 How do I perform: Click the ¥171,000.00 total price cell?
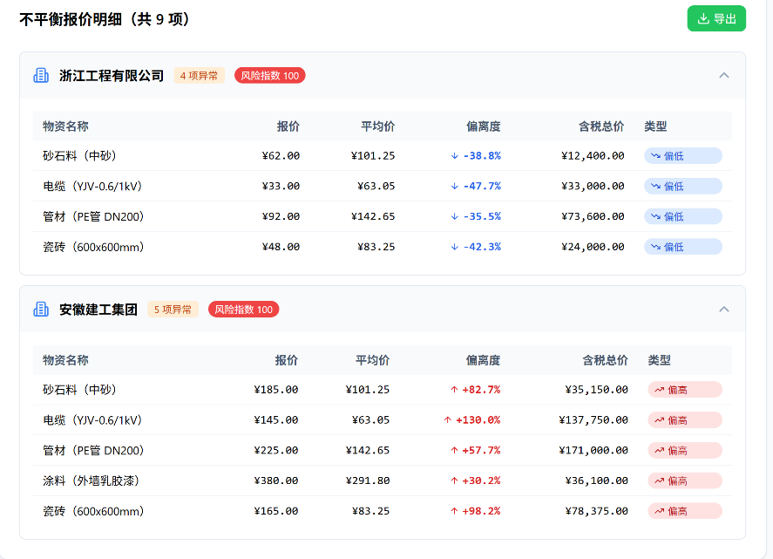tap(593, 451)
